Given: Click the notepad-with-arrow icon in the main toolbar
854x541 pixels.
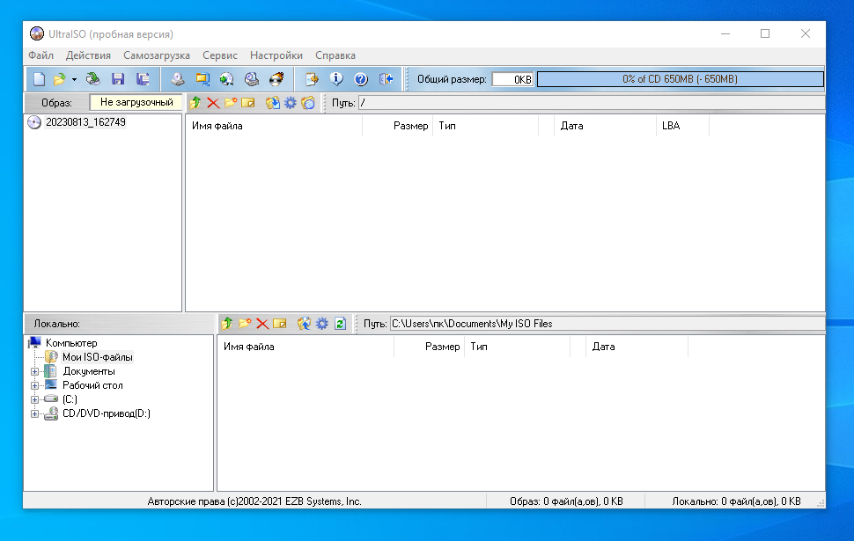Looking at the screenshot, I should [312, 79].
